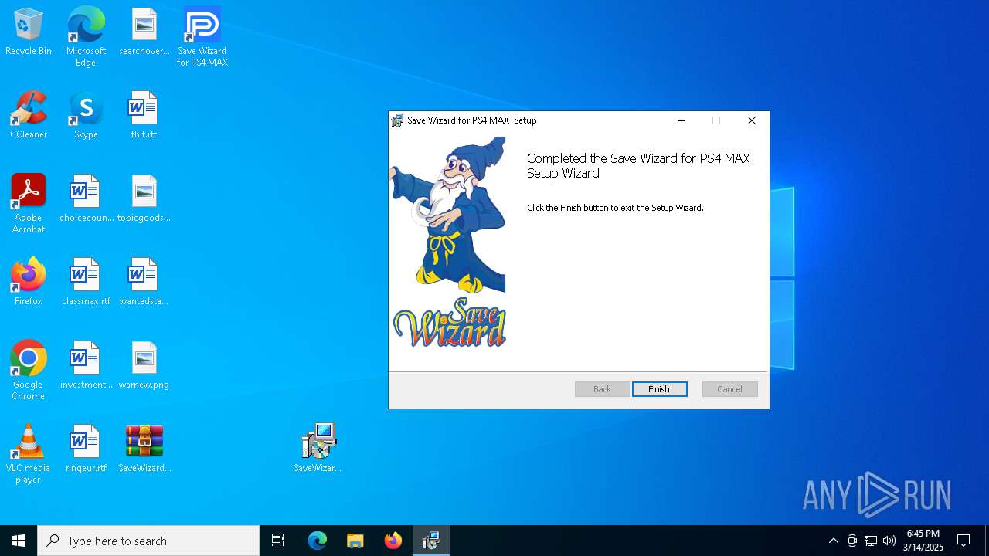Select the VLC media player shortcut
The image size is (989, 556).
coord(29,454)
